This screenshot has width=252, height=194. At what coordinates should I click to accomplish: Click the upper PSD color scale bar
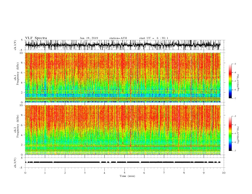(230, 81)
